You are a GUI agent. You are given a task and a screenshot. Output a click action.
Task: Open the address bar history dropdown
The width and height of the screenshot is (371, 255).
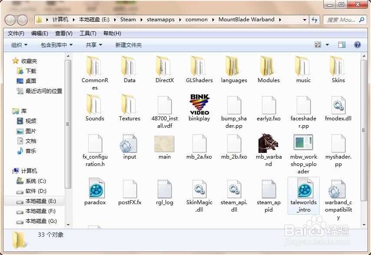pos(305,20)
